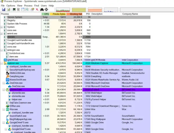Click the SoundSwitch.exe icon
The height and width of the screenshot is (133, 174).
tap(8, 116)
